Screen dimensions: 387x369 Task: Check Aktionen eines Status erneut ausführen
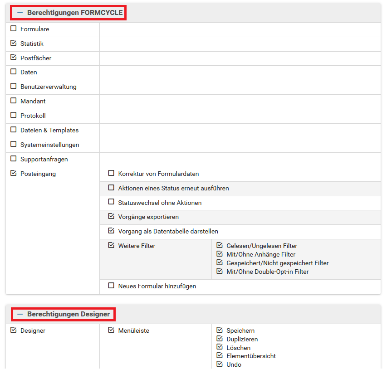(111, 188)
